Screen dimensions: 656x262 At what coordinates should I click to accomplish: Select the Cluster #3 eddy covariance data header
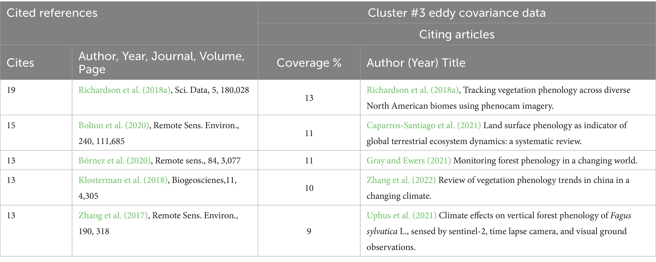coord(456,13)
